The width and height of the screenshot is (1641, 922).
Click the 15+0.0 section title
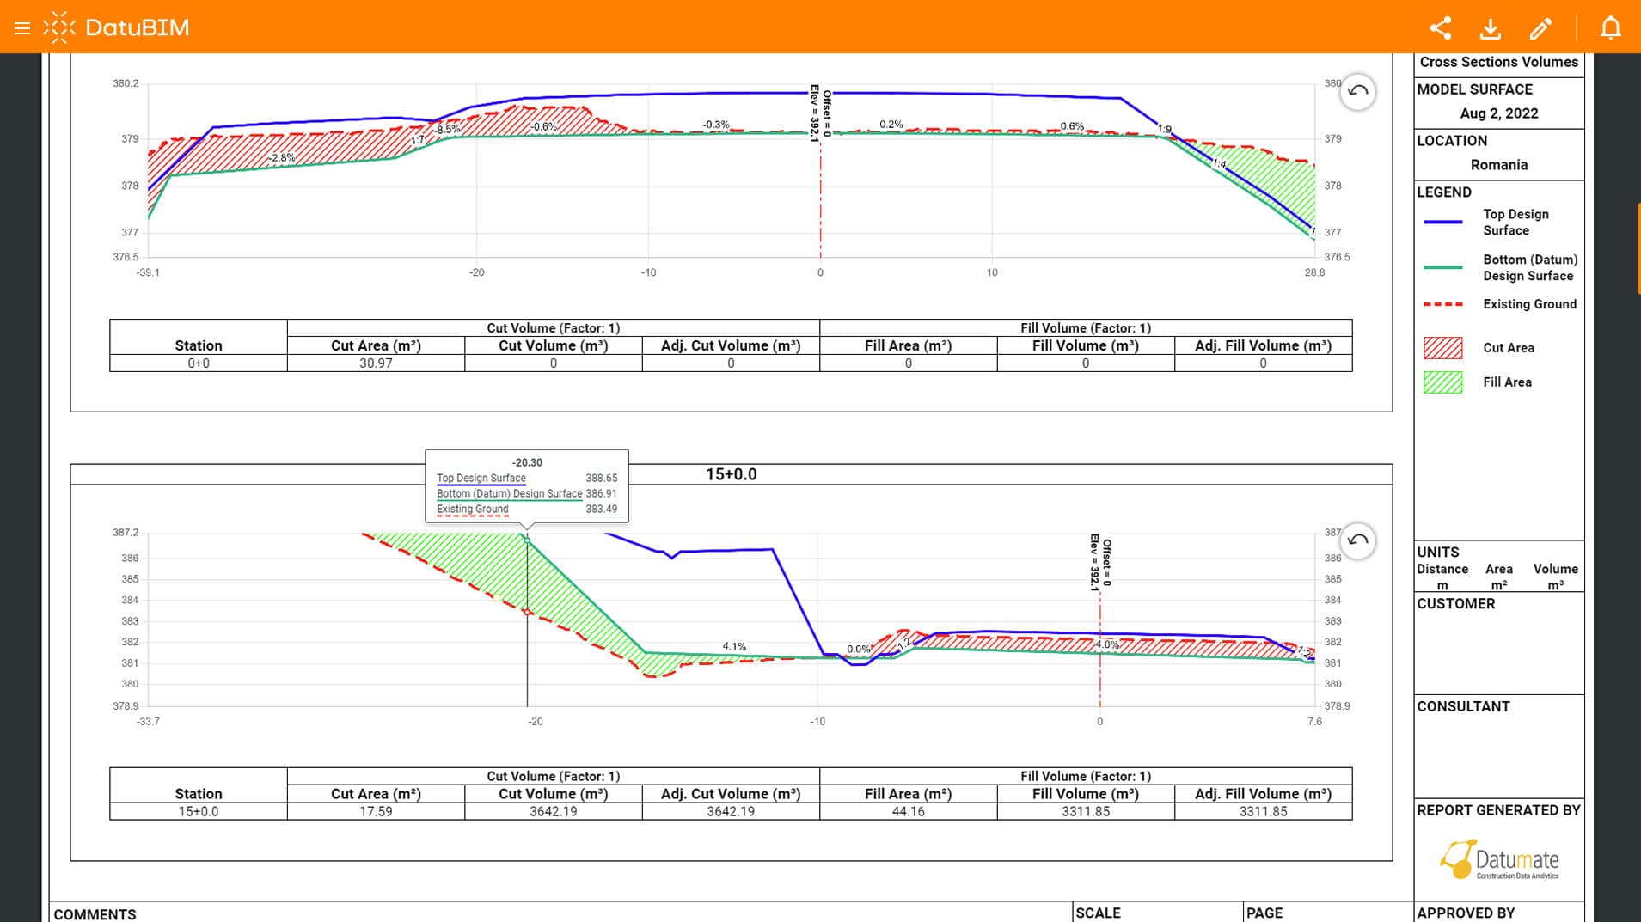pyautogui.click(x=732, y=473)
